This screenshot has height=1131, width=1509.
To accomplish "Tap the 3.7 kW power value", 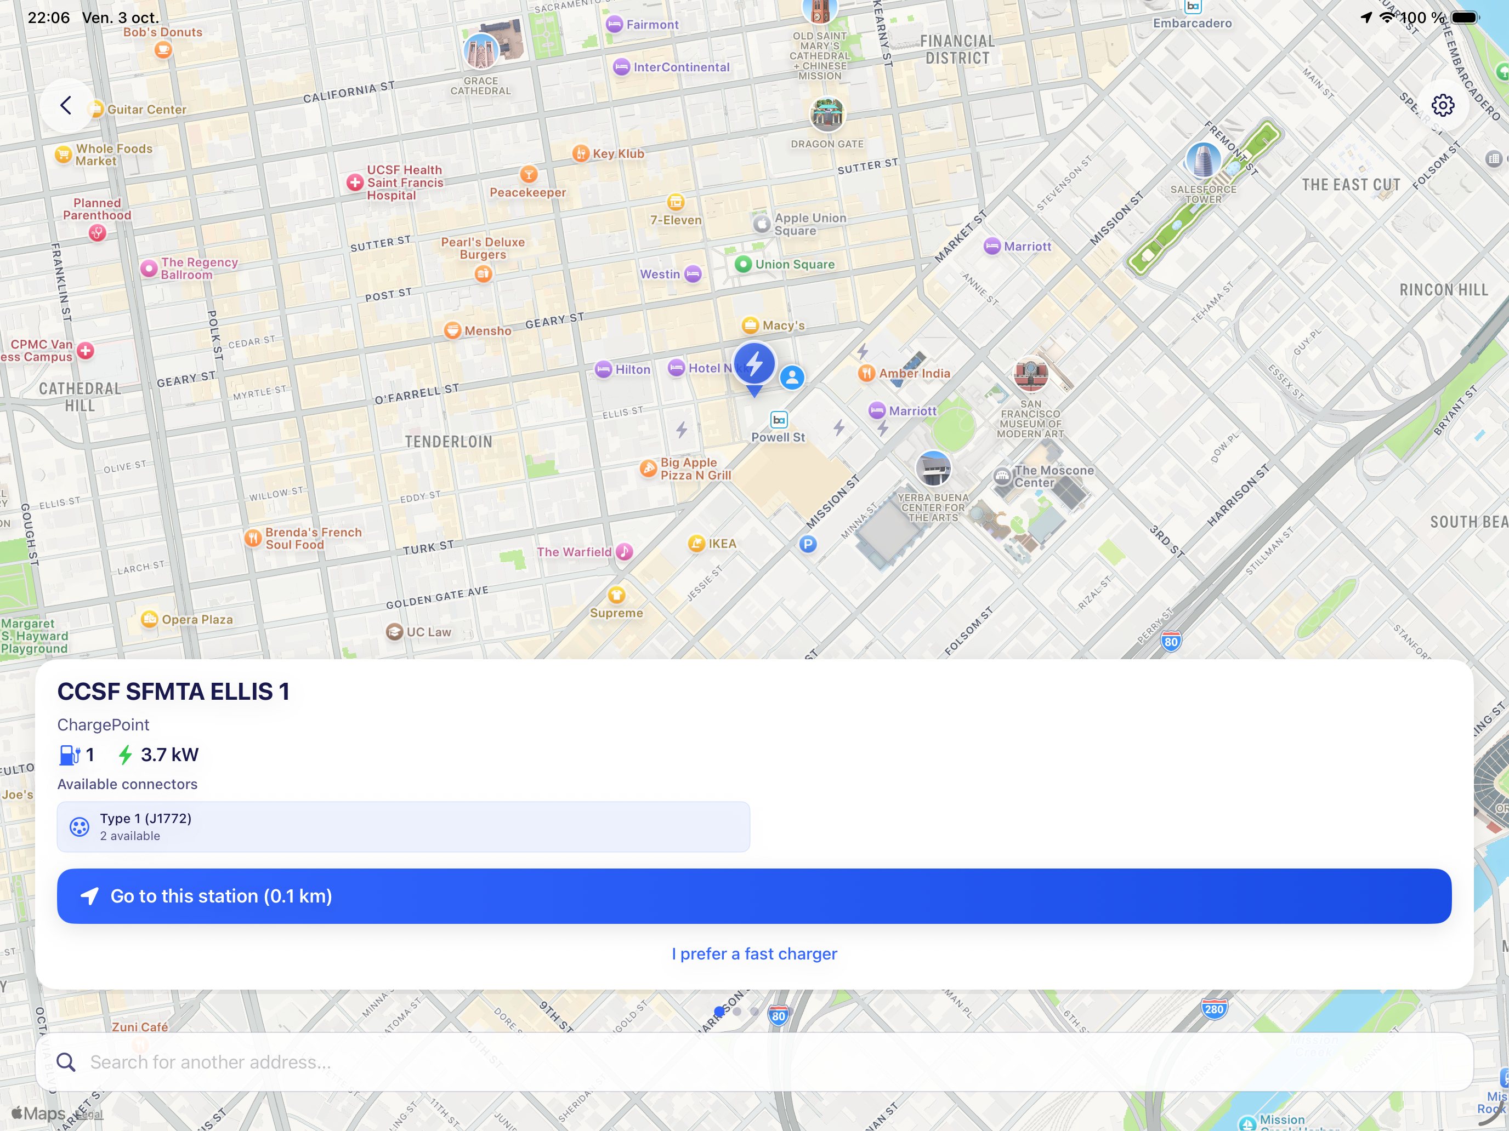I will pyautogui.click(x=169, y=755).
